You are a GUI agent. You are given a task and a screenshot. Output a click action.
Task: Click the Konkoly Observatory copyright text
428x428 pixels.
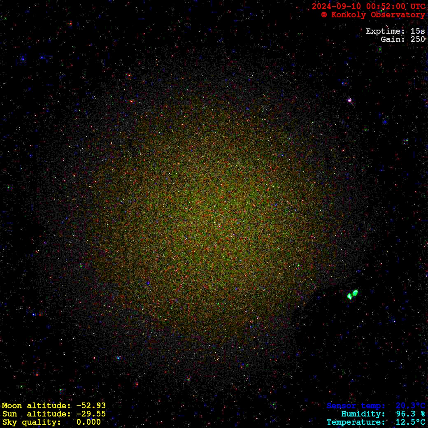373,15
